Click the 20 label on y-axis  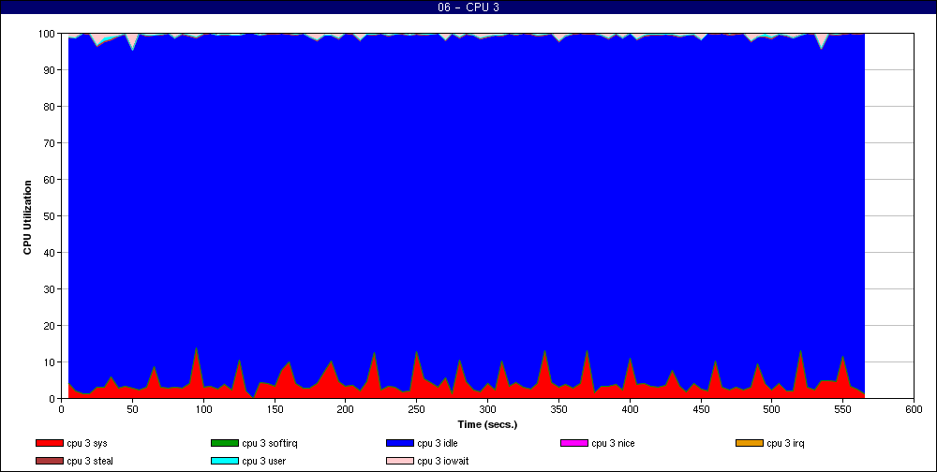(x=51, y=326)
